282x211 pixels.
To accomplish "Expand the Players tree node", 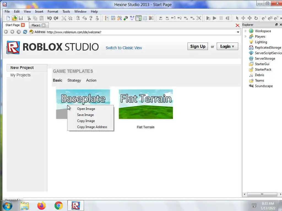I will (245, 37).
